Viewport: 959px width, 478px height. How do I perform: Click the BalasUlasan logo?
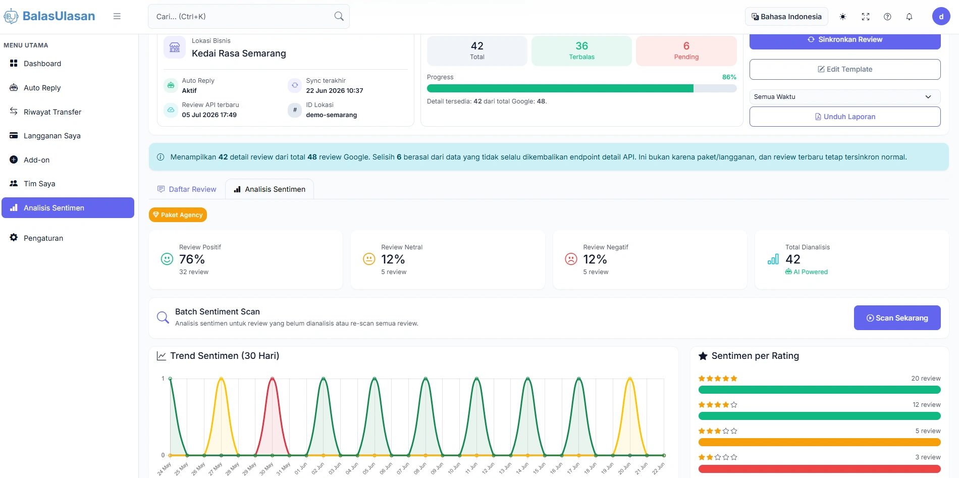pos(49,16)
